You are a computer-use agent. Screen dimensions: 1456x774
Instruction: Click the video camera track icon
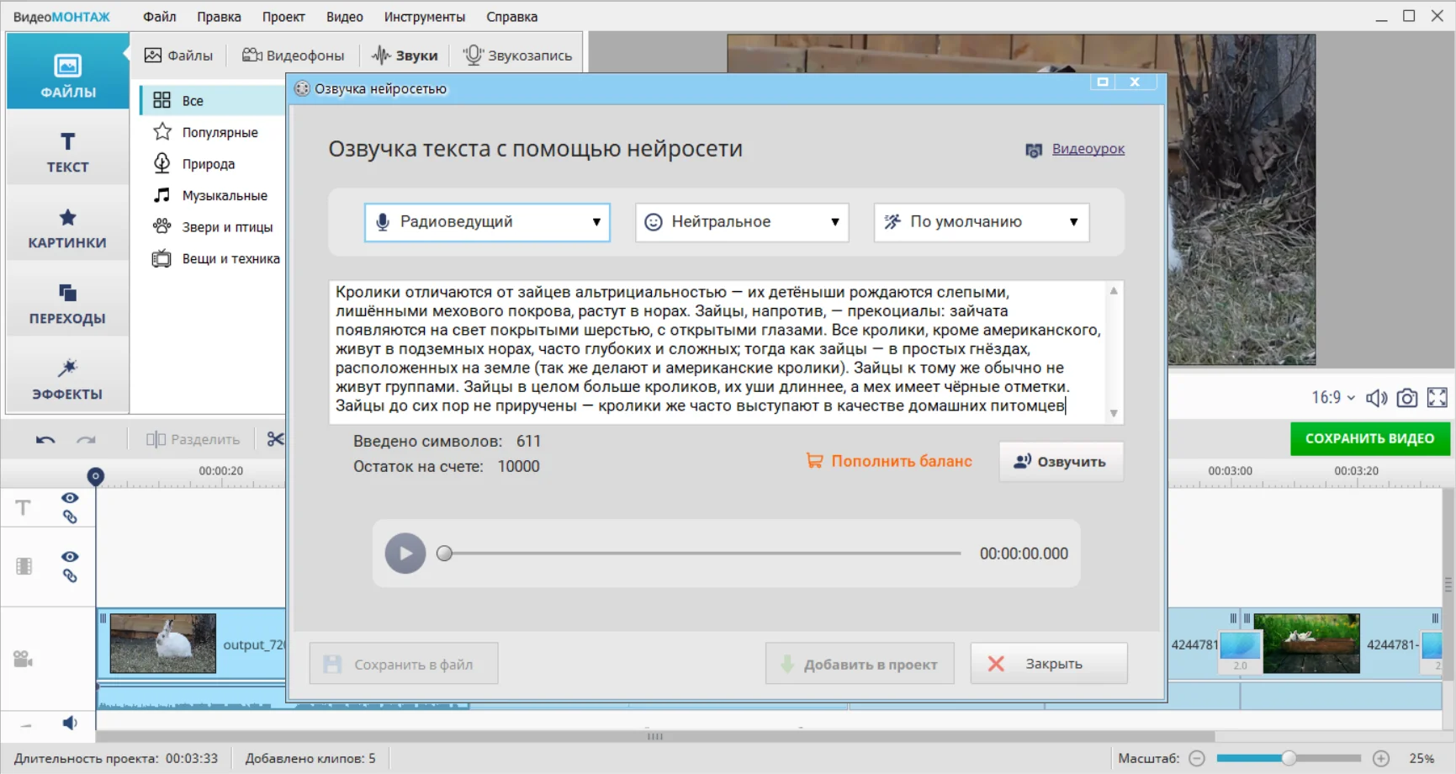[23, 659]
